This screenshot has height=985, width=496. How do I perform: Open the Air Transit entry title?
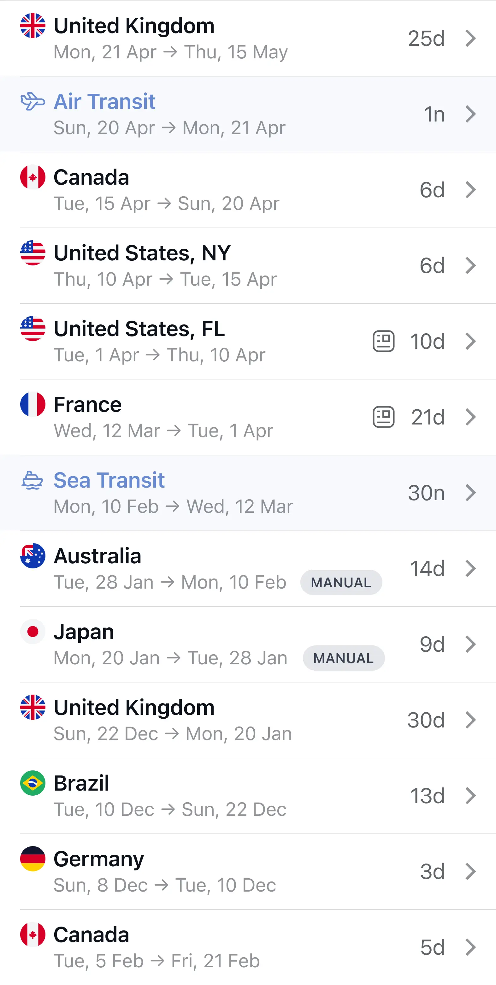pyautogui.click(x=104, y=102)
